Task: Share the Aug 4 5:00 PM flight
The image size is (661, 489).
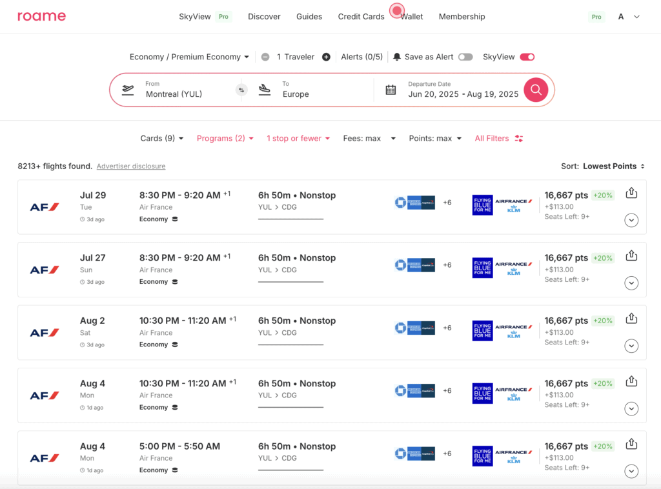Action: coord(631,444)
